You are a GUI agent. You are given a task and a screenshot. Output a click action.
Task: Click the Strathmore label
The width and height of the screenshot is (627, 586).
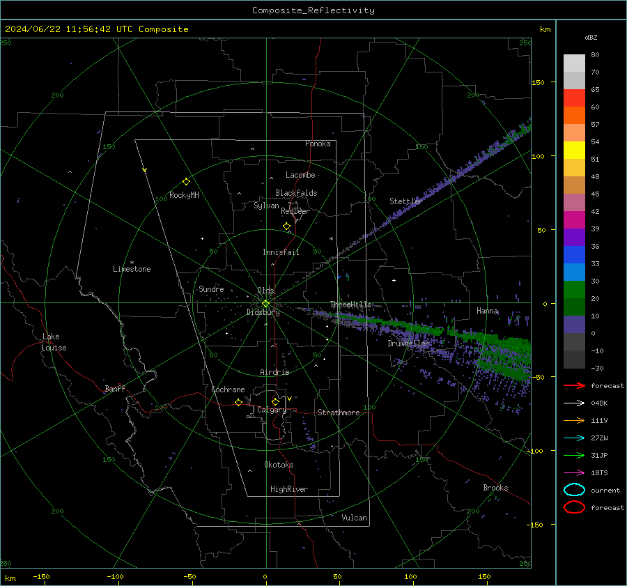(339, 412)
